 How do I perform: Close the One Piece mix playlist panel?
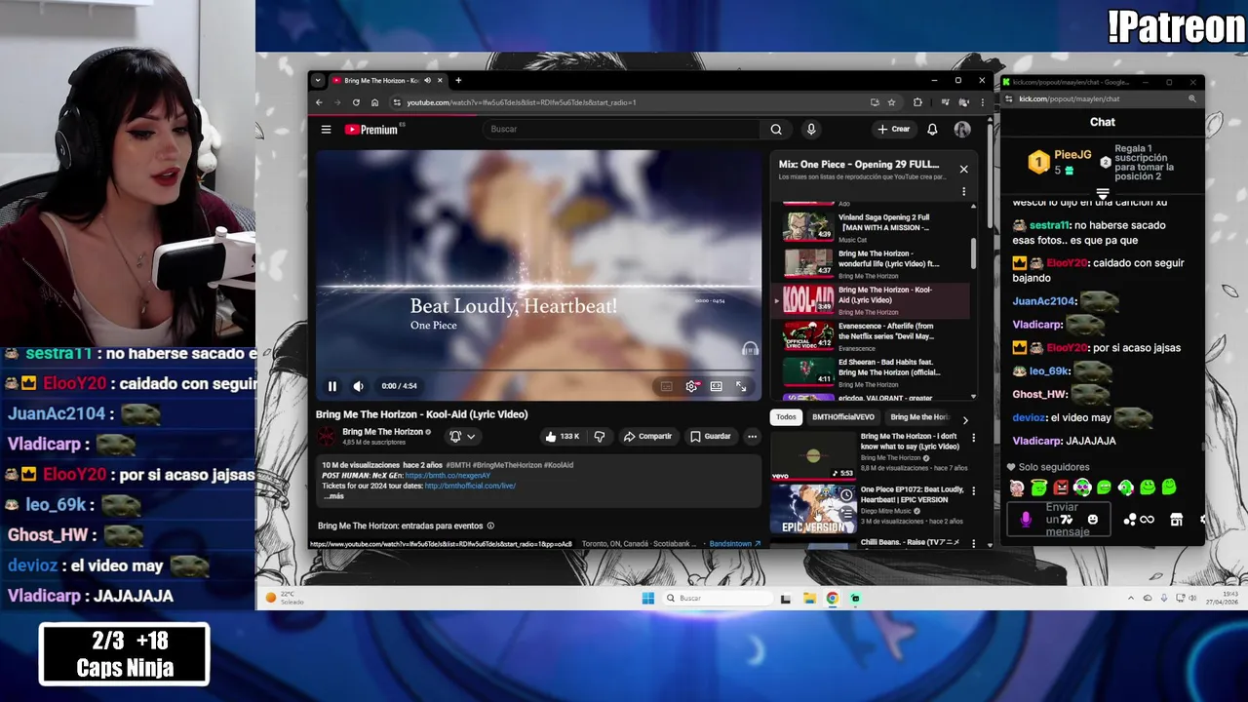coord(963,169)
